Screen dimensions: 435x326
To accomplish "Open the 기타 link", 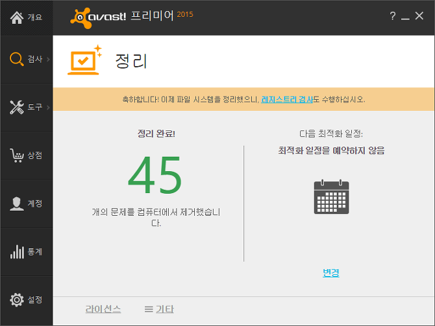I will click(165, 309).
